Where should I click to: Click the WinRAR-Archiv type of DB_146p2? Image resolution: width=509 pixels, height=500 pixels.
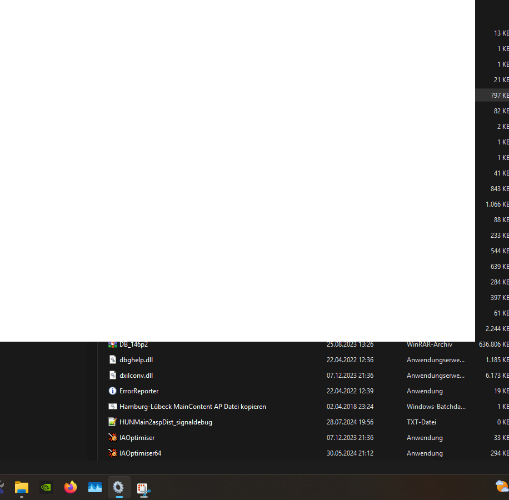point(430,344)
